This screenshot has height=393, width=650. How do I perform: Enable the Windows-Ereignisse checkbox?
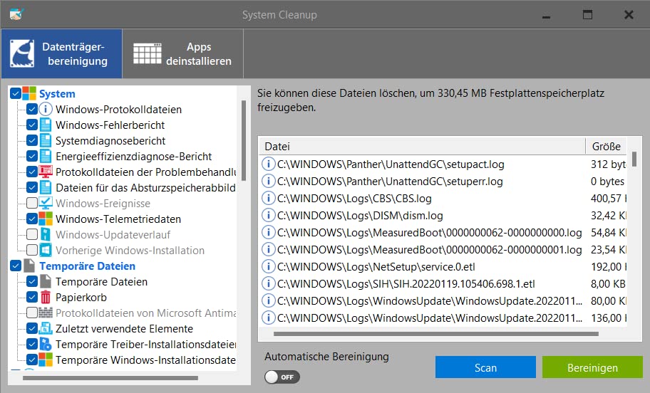pyautogui.click(x=32, y=204)
